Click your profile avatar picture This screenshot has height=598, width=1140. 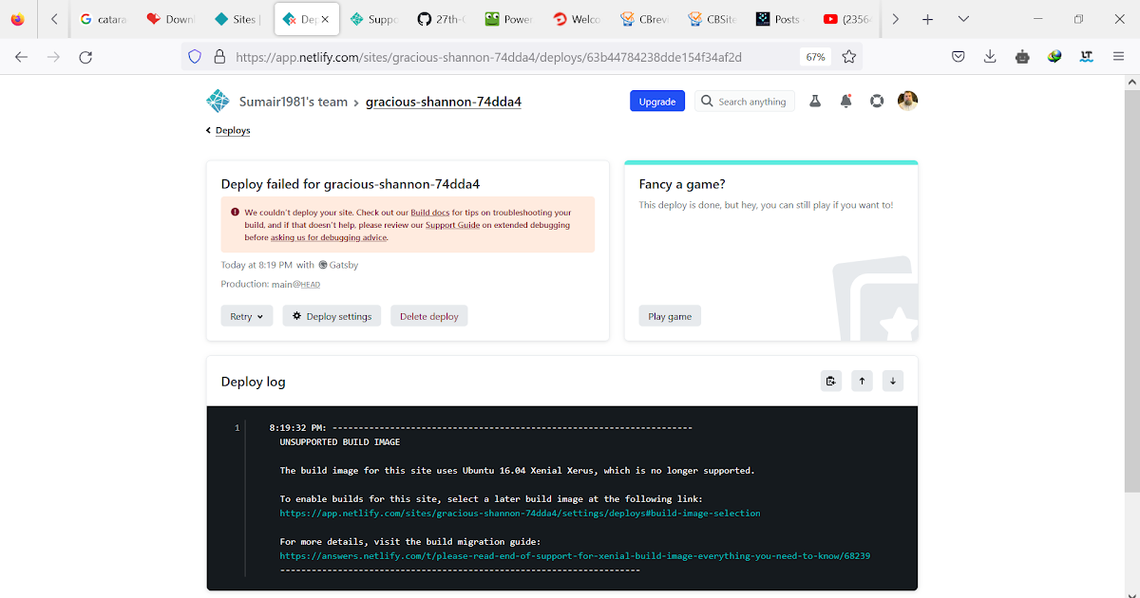(x=907, y=101)
